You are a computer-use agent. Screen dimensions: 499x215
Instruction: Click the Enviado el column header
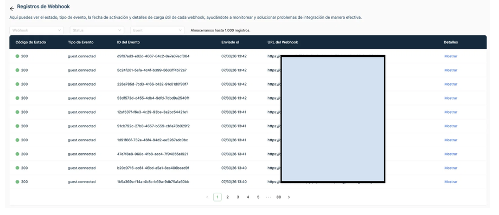230,42
